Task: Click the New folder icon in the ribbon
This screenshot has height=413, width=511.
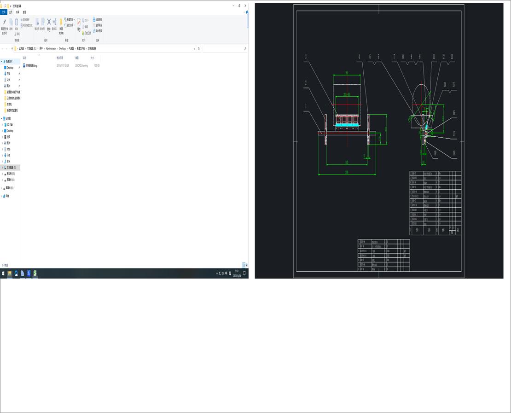Action: click(61, 22)
